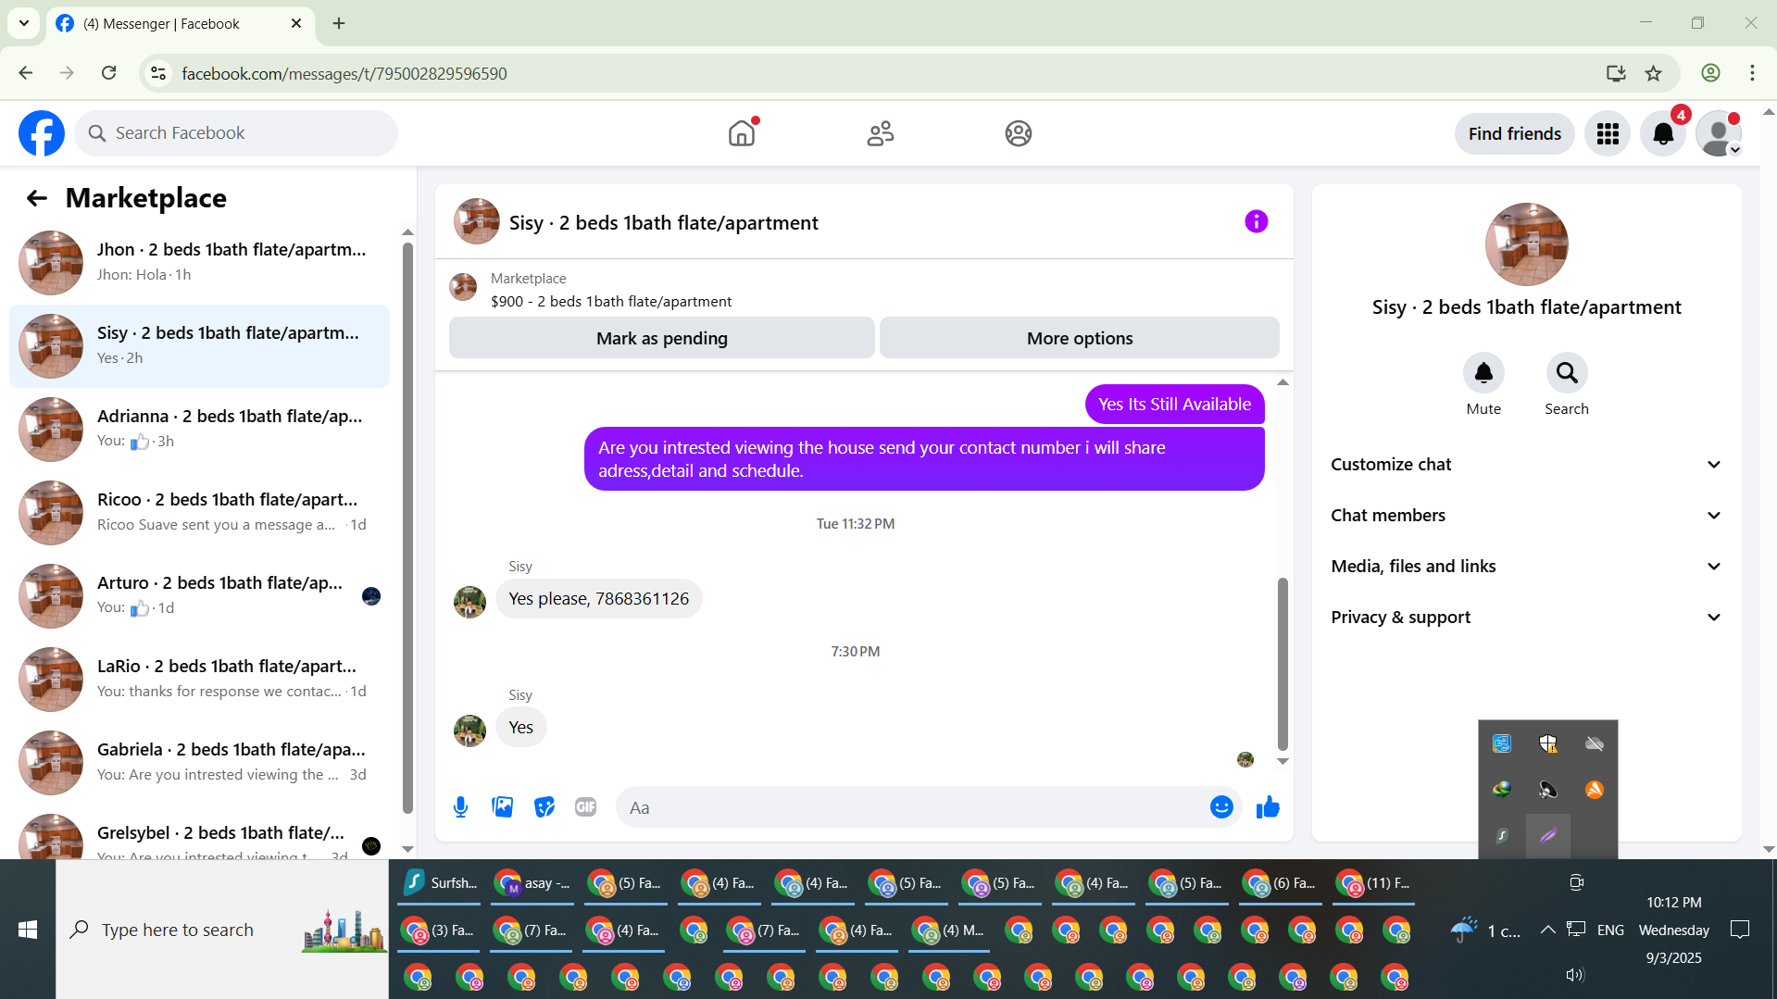The width and height of the screenshot is (1777, 999).
Task: Open the Facebook logo home link
Action: (x=42, y=133)
